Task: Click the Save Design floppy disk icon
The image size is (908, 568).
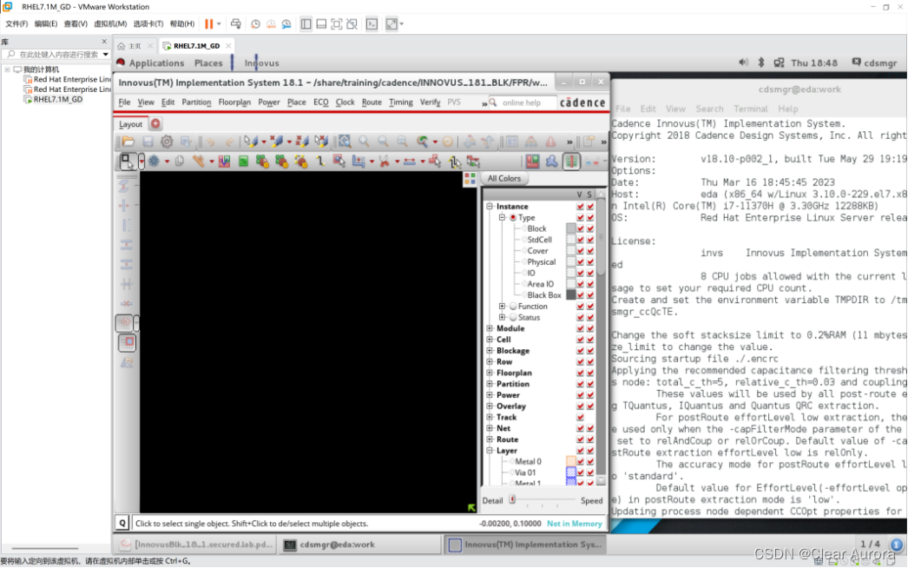Action: click(x=148, y=142)
